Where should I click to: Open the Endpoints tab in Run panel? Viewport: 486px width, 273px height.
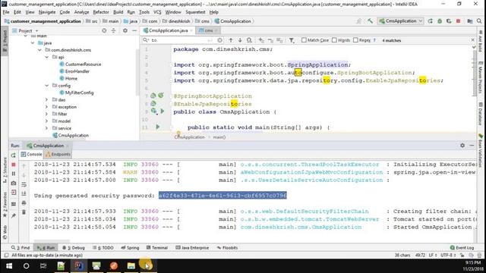click(x=58, y=155)
